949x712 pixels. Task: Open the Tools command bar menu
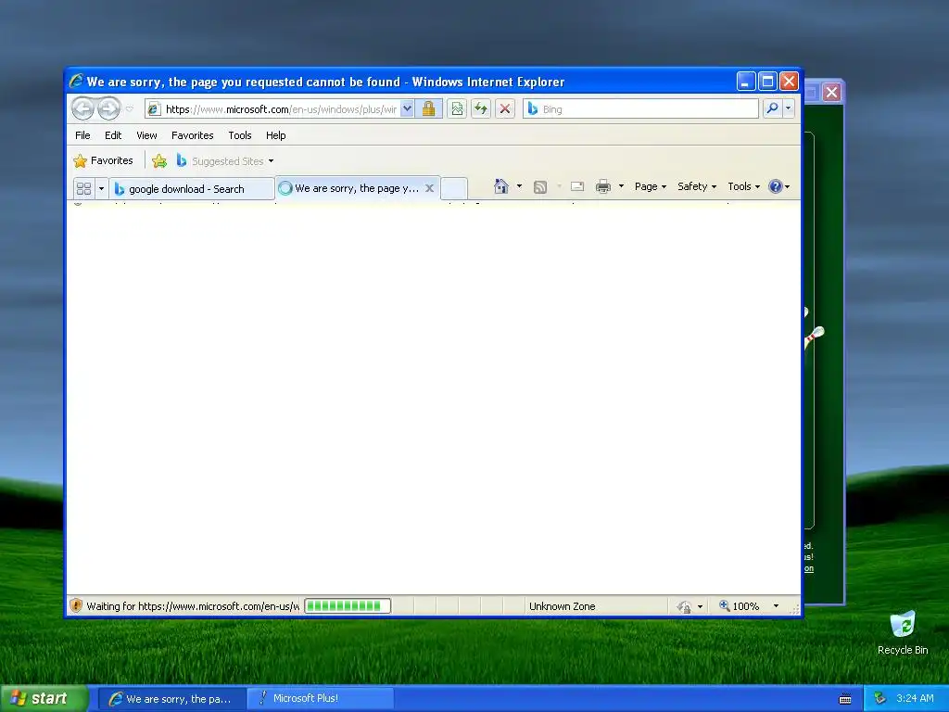743,186
